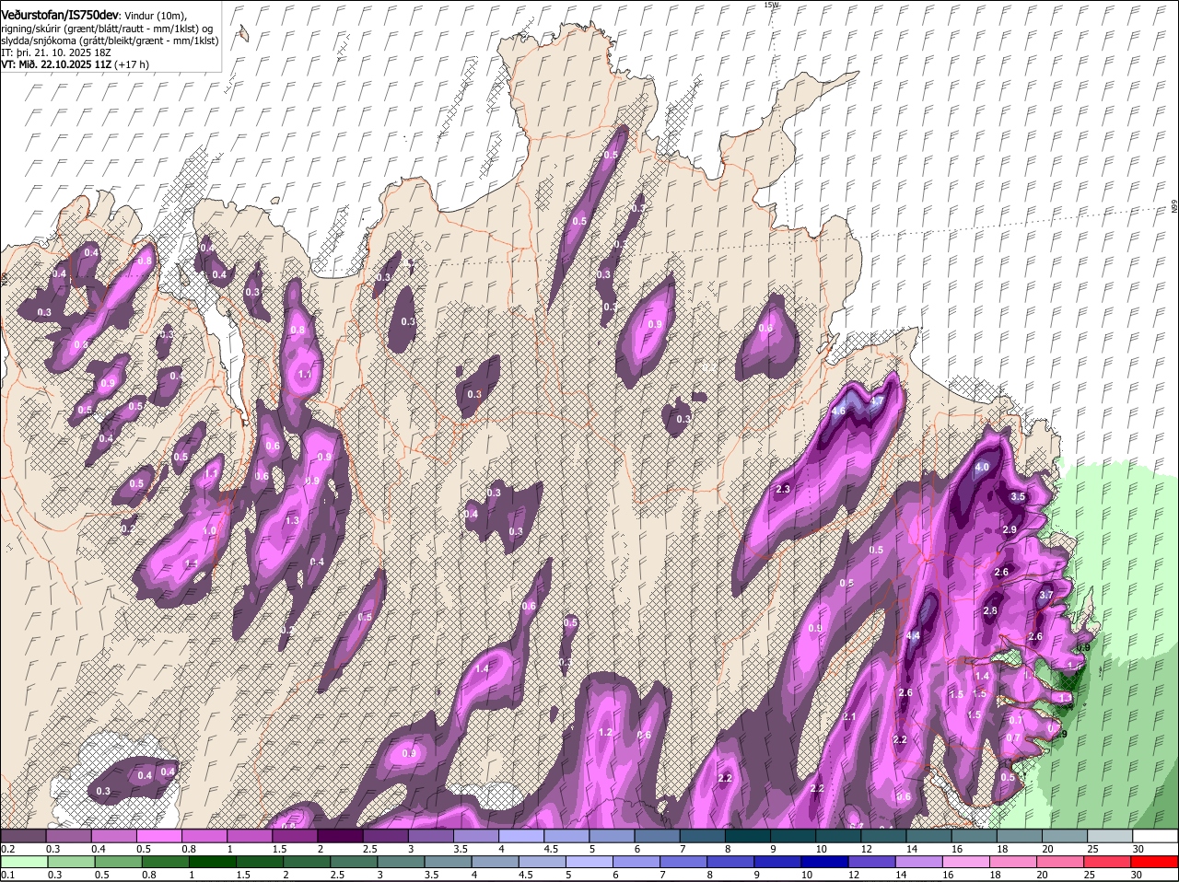Click the '0.2' label in the upper legend
This screenshot has height=882, width=1179.
7,849
